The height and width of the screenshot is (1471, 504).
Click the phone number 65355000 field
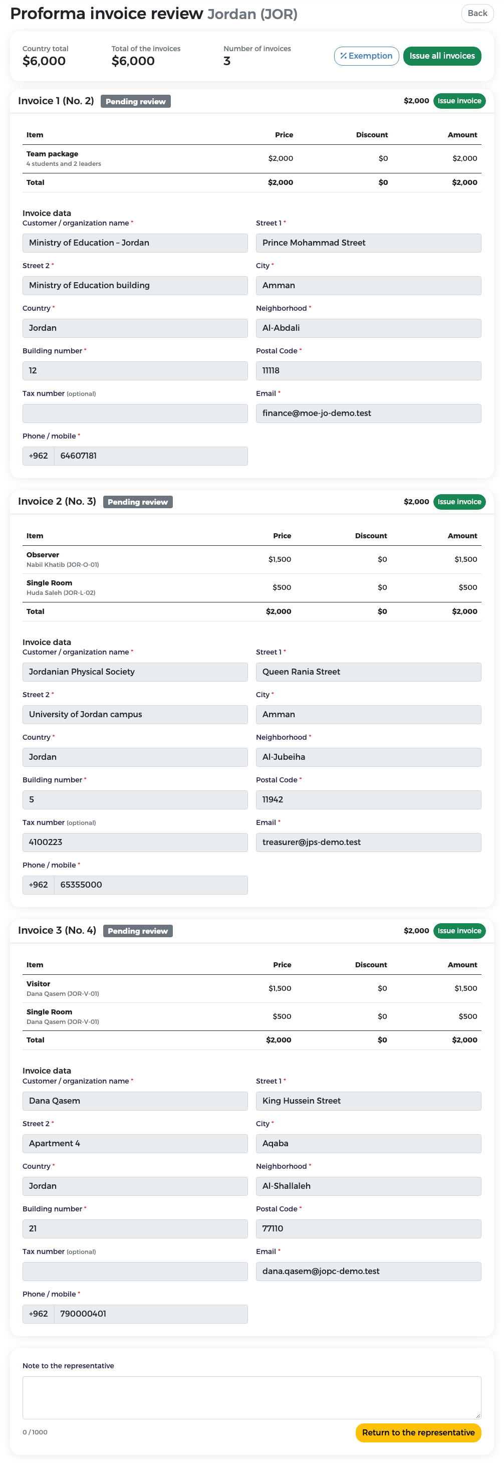point(151,885)
